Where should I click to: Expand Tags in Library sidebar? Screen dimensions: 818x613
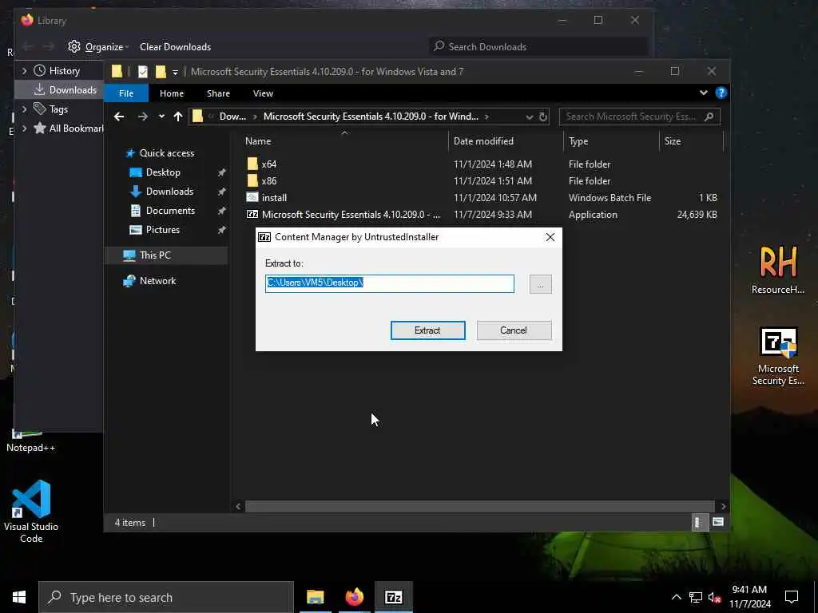(x=24, y=109)
